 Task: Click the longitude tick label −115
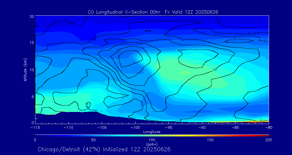35,128
